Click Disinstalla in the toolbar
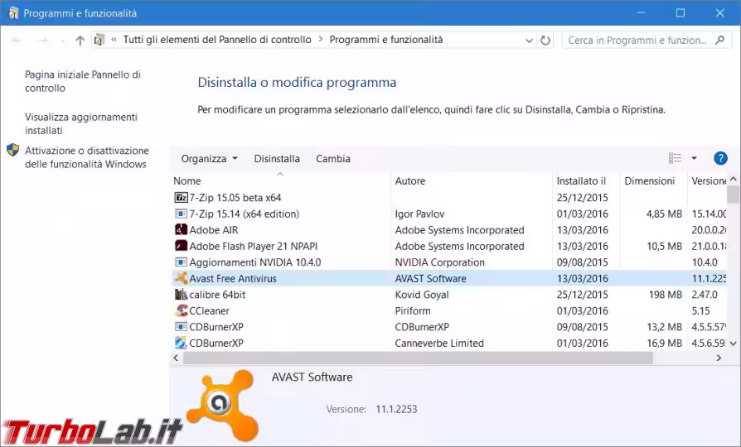 tap(277, 159)
